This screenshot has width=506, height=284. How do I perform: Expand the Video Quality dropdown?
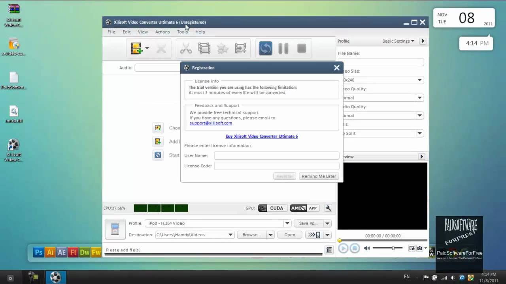pos(420,97)
